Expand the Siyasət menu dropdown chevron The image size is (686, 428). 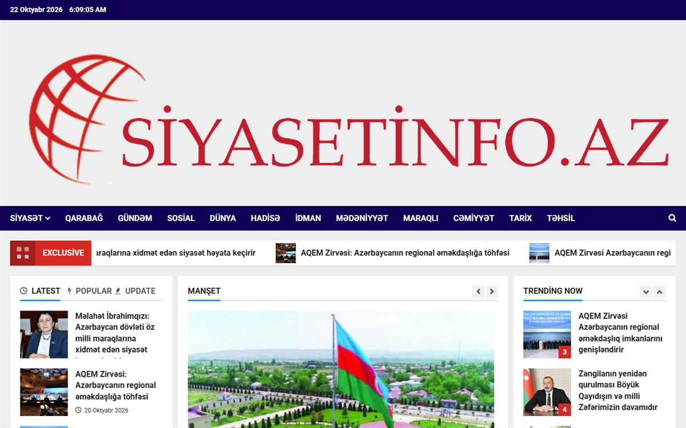tap(48, 219)
